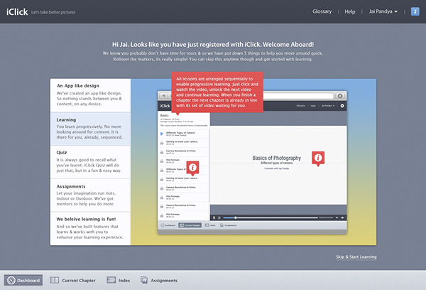Image resolution: width=426 pixels, height=290 pixels.
Task: Select the 'Assignments' tour item in the left panel
Action: (90, 195)
